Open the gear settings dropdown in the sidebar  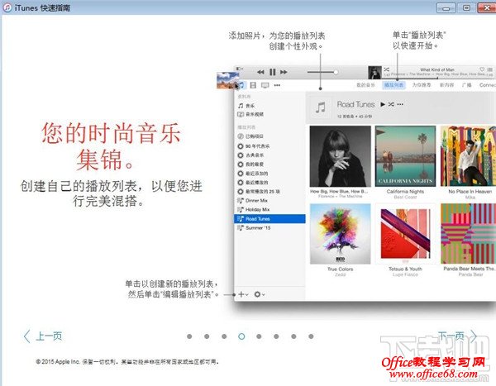point(260,294)
